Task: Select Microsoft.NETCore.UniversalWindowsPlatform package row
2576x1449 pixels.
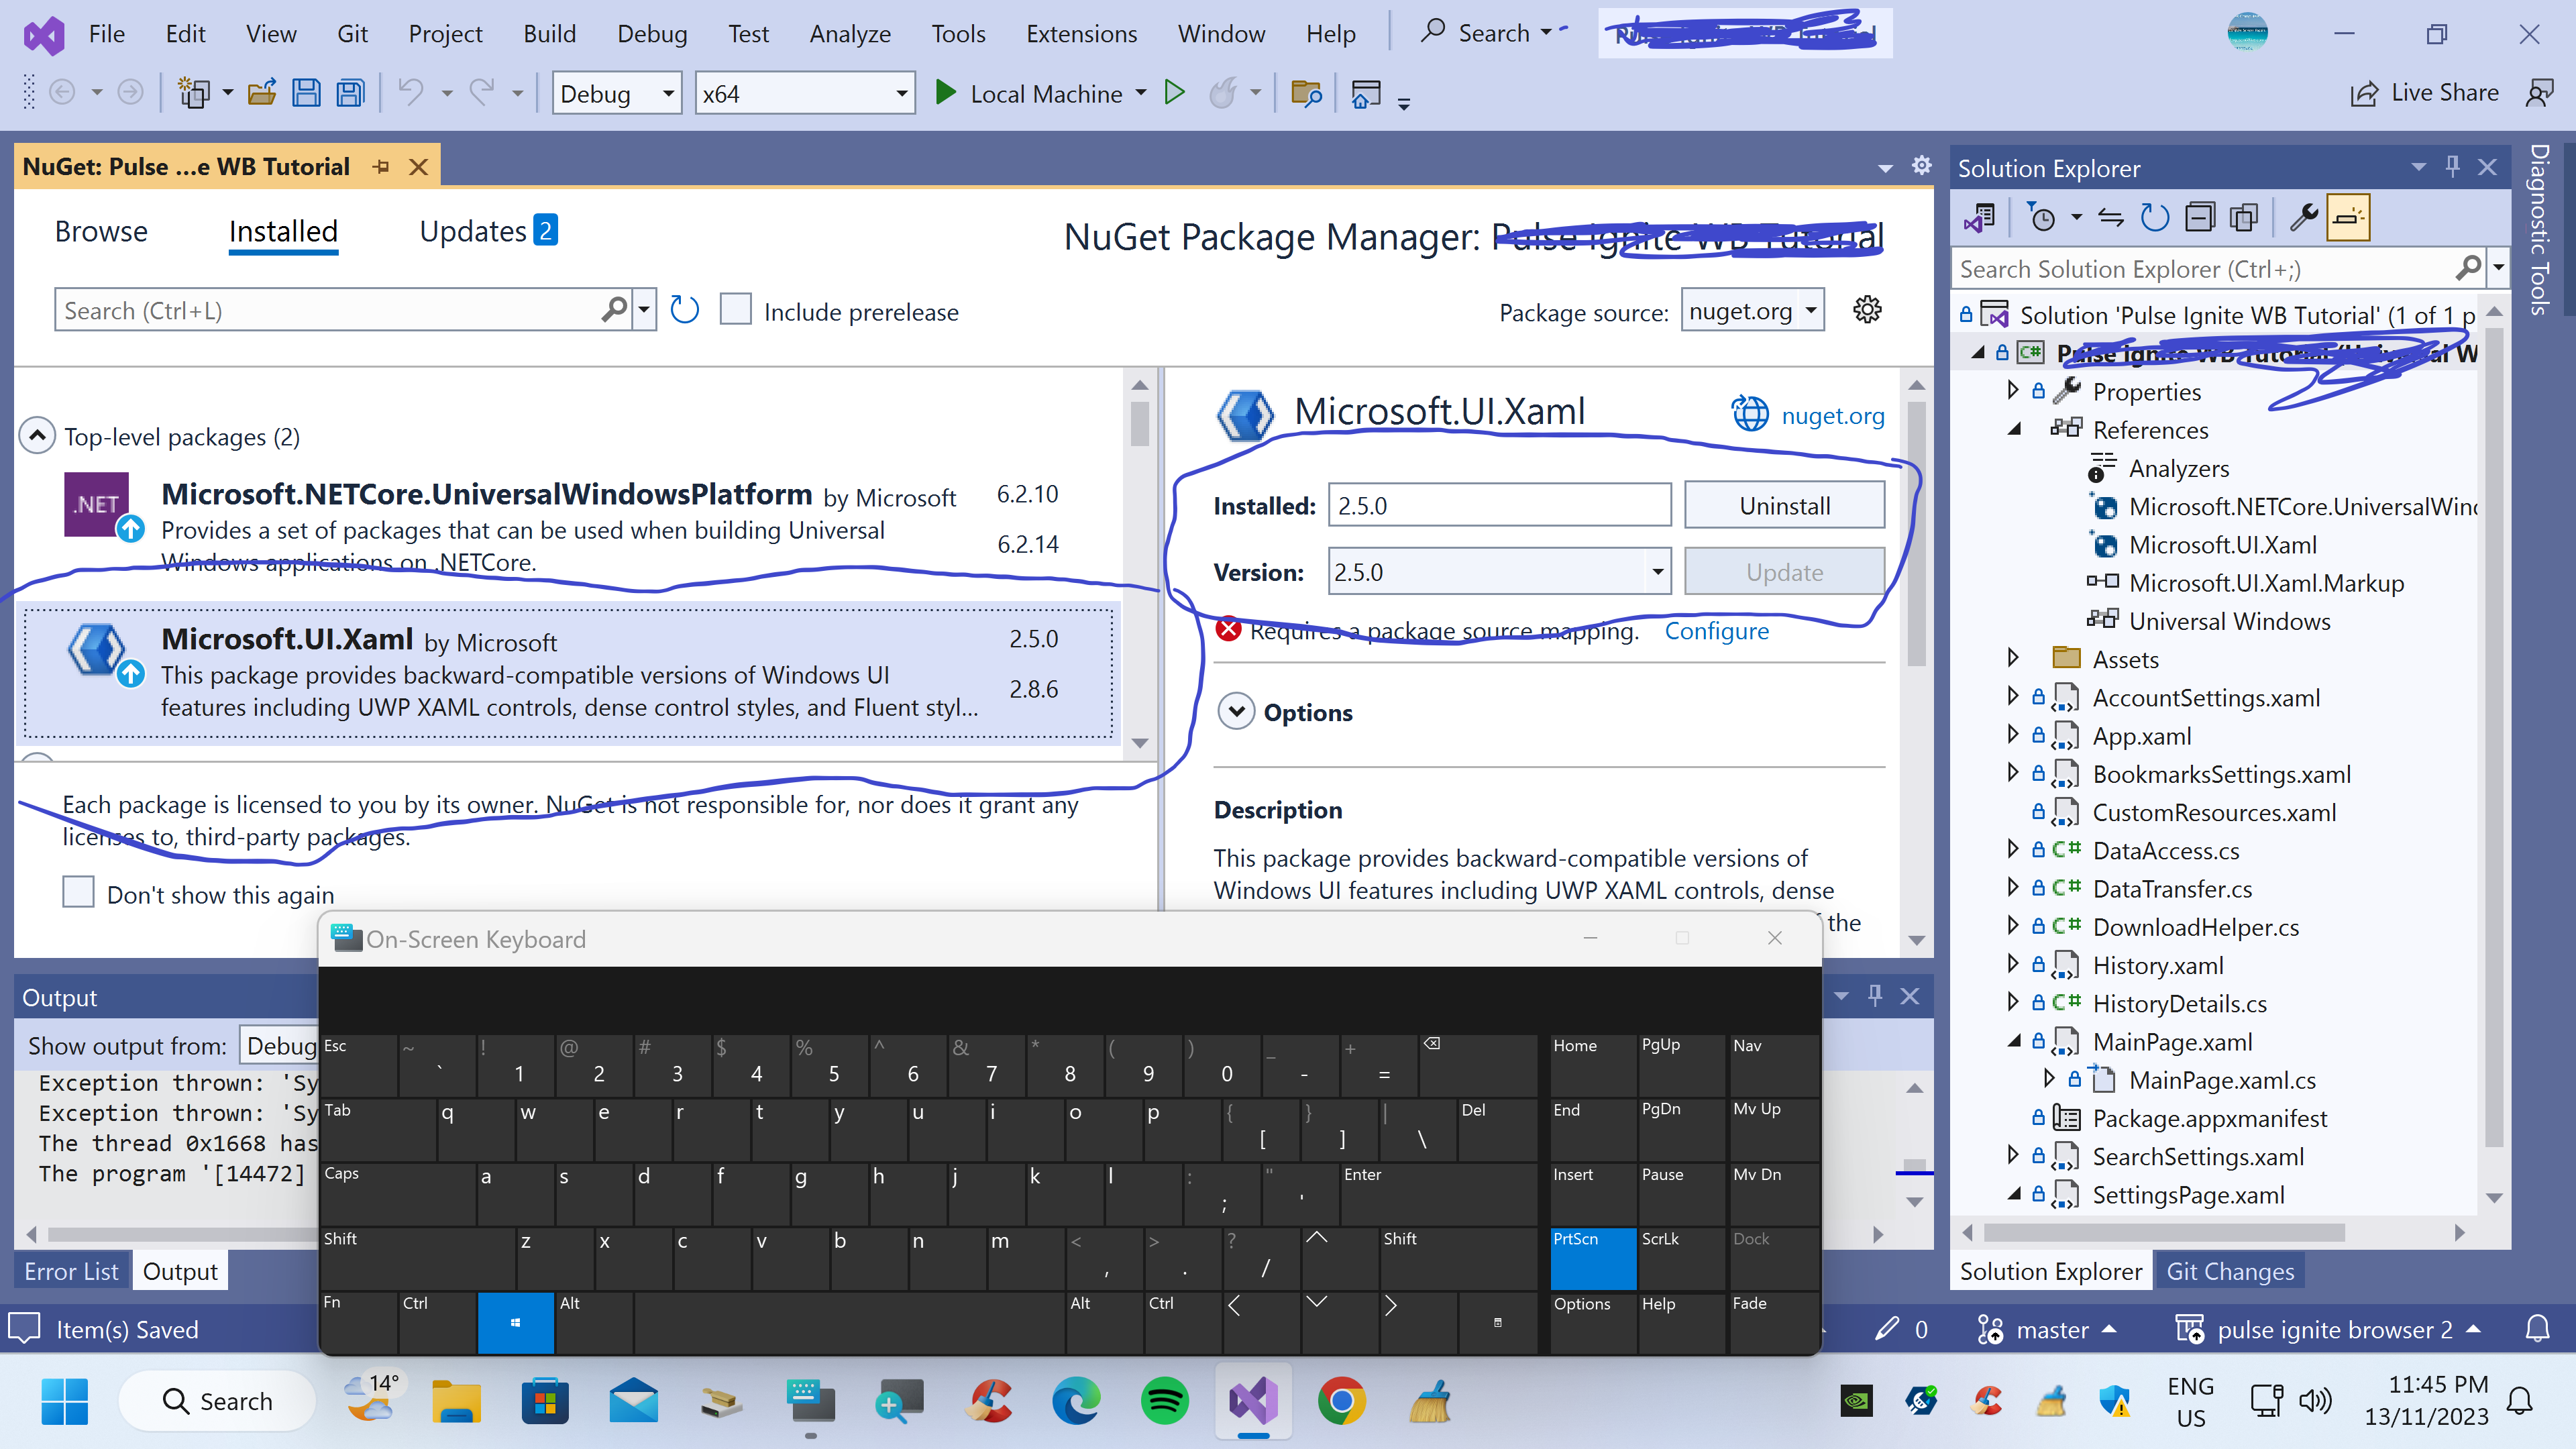Action: coord(567,528)
